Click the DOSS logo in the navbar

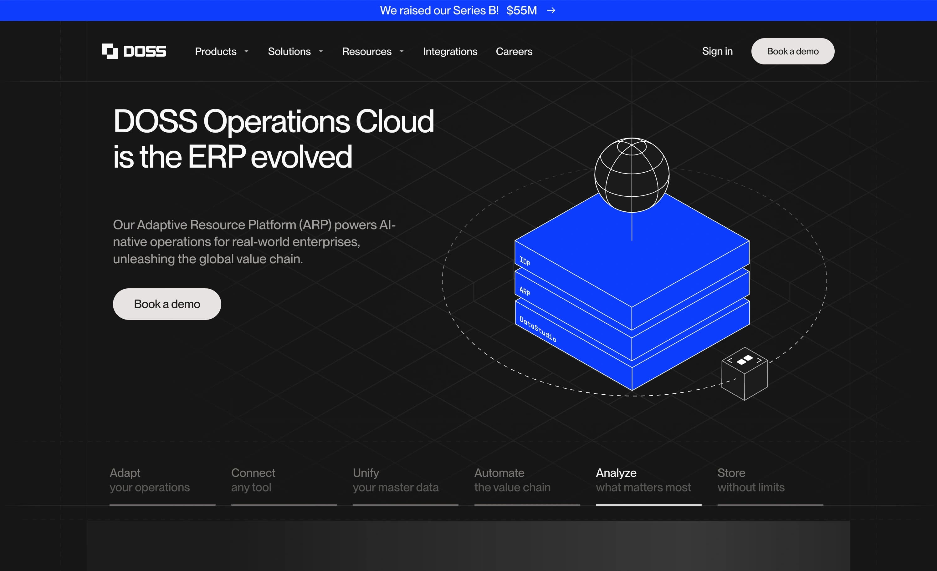(x=134, y=51)
